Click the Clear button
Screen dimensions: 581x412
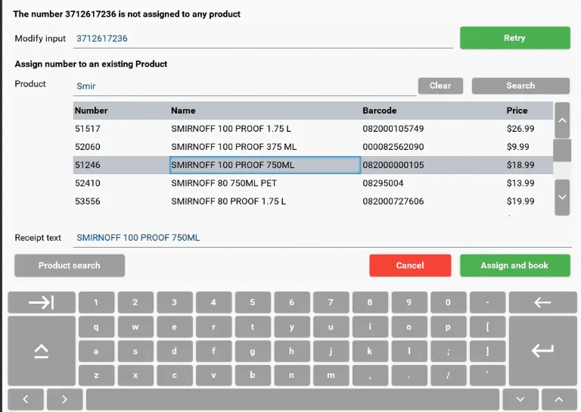click(440, 86)
